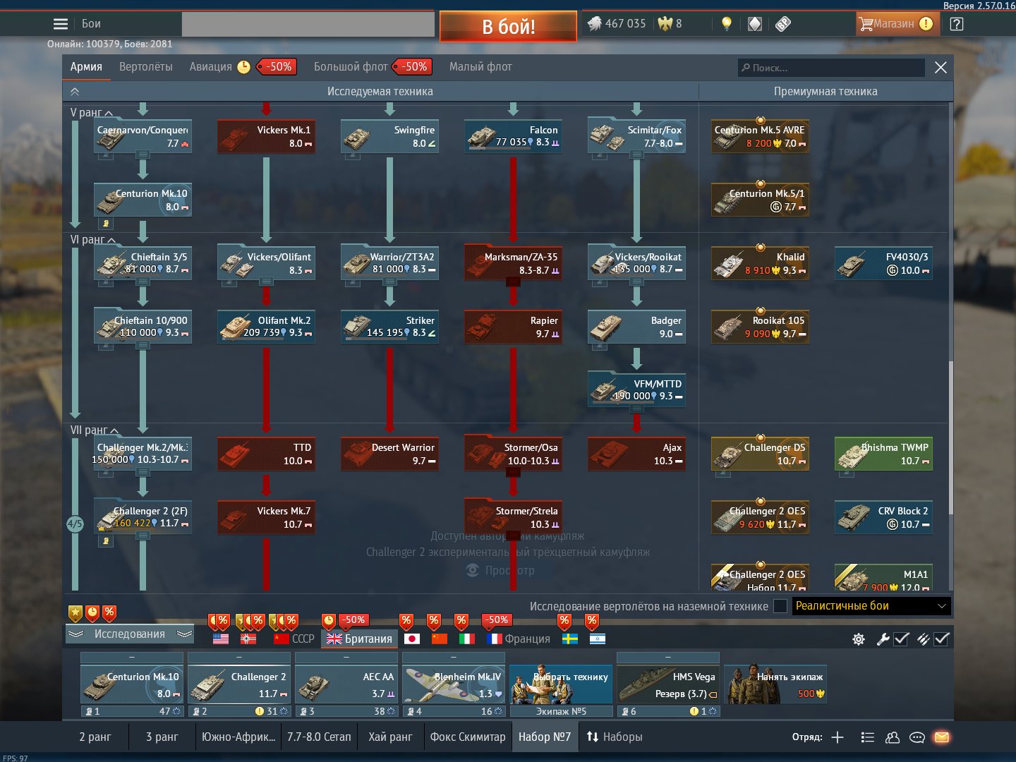
Task: Select the Франция nation tab
Action: click(519, 639)
